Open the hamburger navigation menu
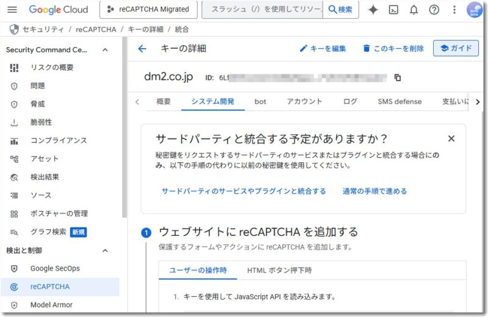The image size is (488, 317). [12, 10]
